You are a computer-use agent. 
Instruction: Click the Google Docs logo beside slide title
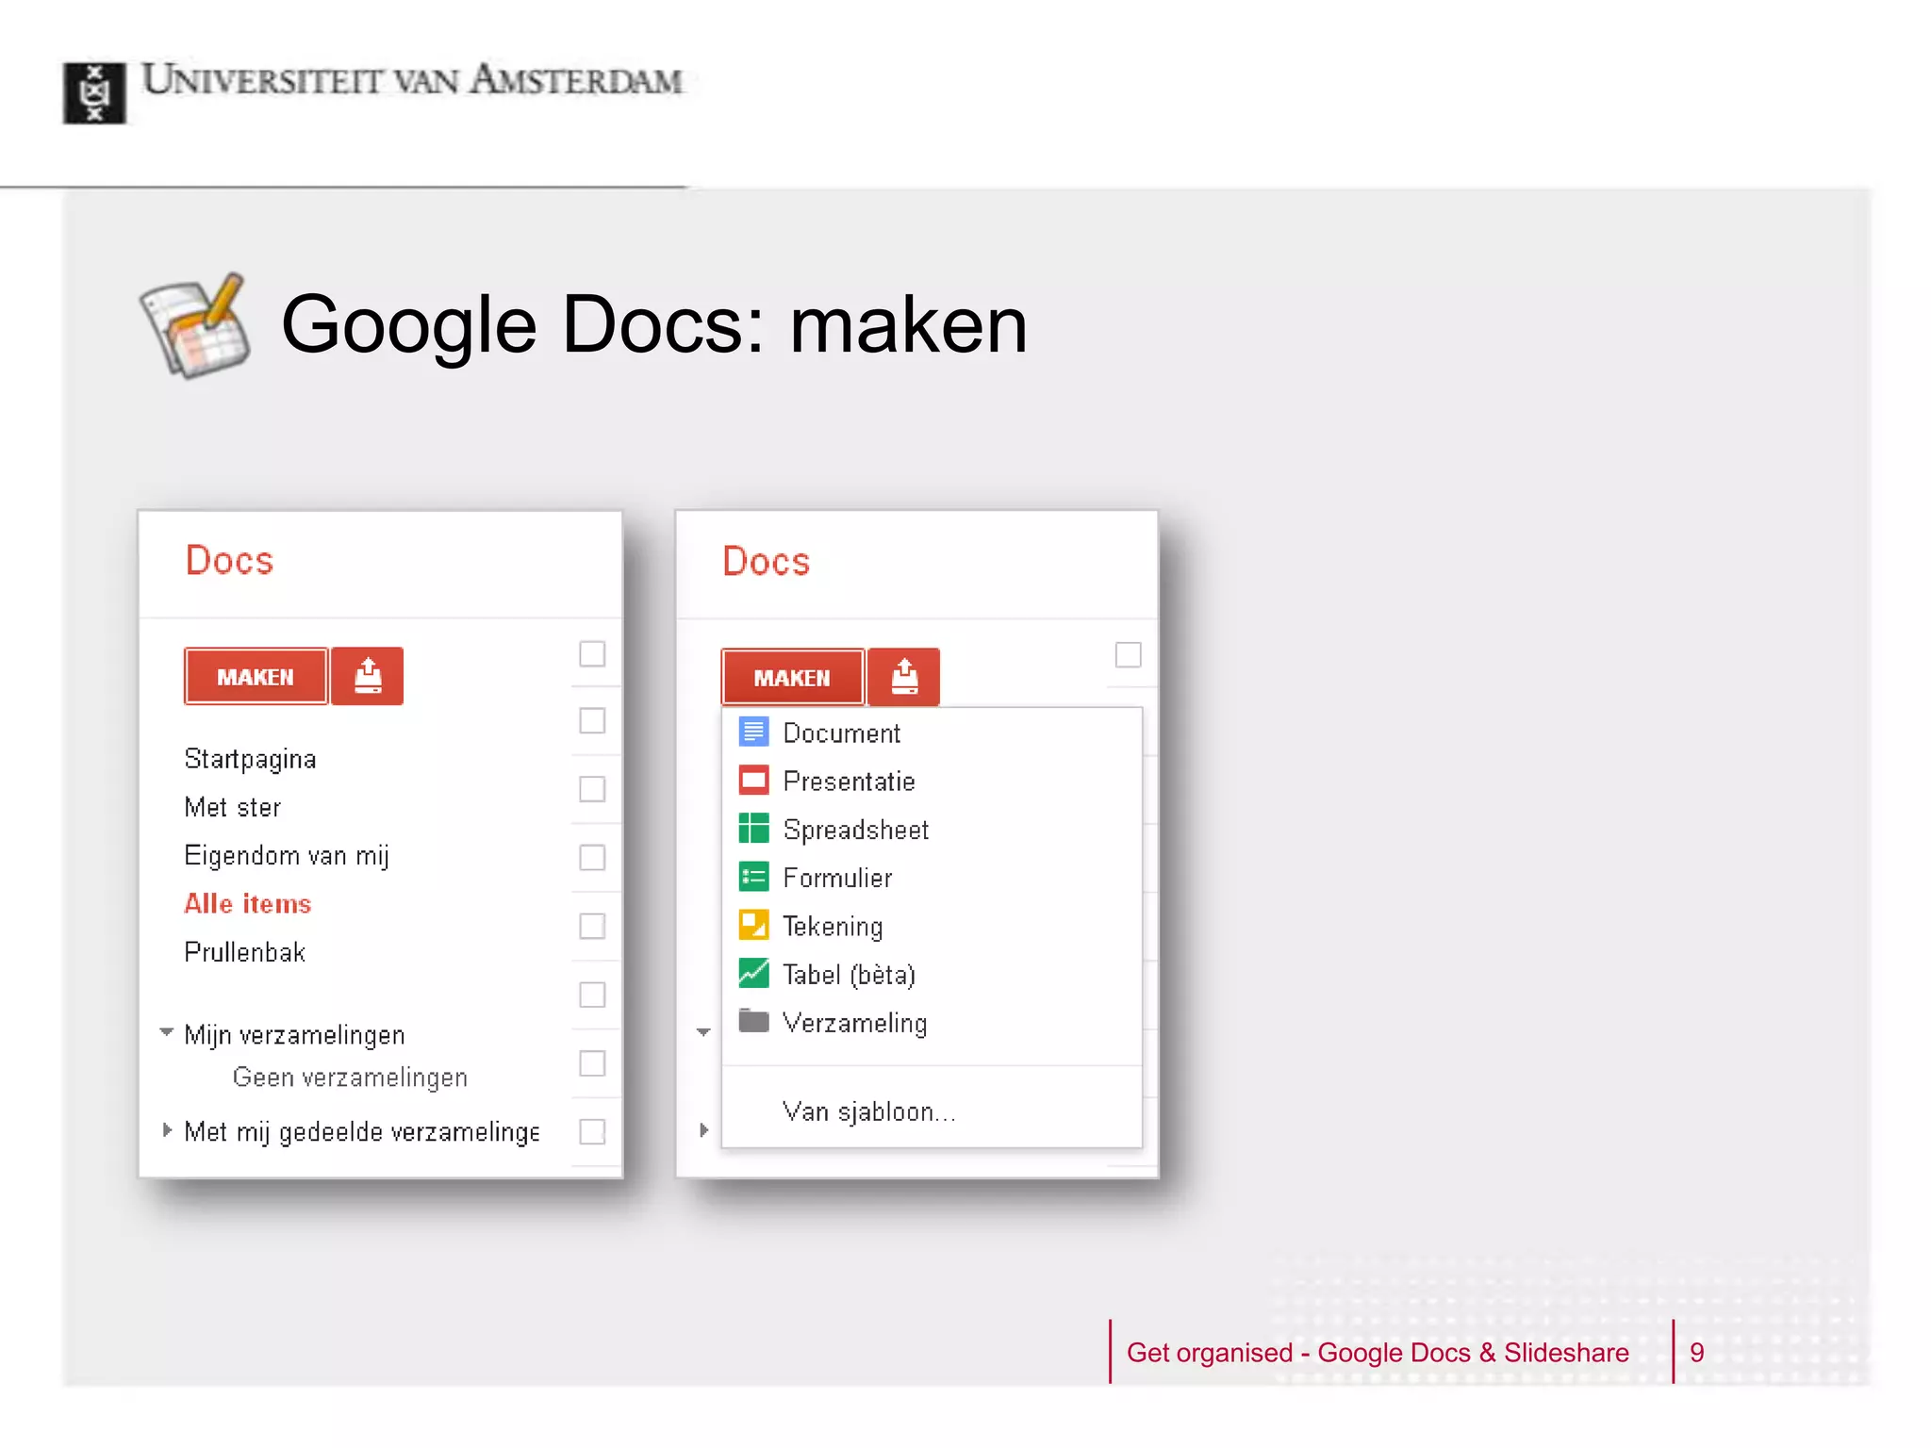(x=195, y=325)
